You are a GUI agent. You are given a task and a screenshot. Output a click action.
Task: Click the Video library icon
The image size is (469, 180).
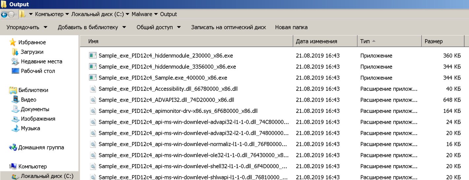(x=15, y=100)
